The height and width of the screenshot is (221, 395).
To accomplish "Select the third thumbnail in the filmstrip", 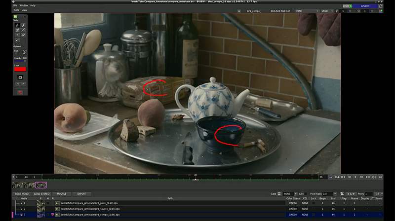I will [41, 185].
